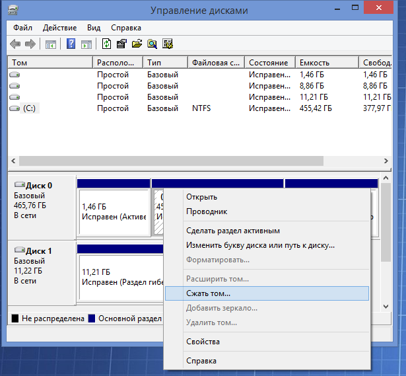Select the 1,46 ГБ volume drive icon
This screenshot has width=406, height=376.
click(x=15, y=75)
